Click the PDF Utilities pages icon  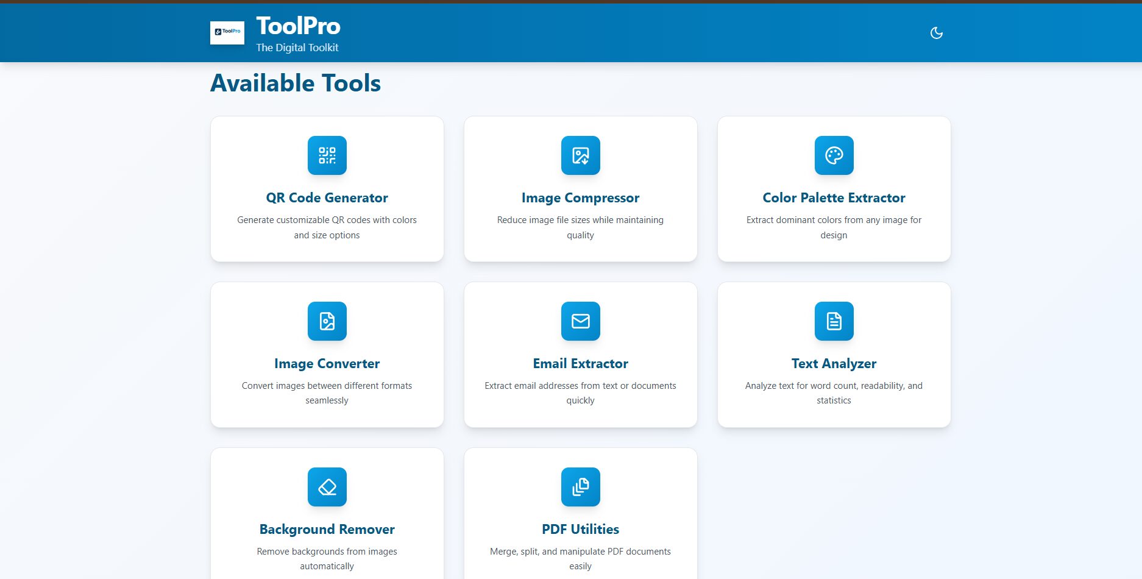[x=580, y=487]
